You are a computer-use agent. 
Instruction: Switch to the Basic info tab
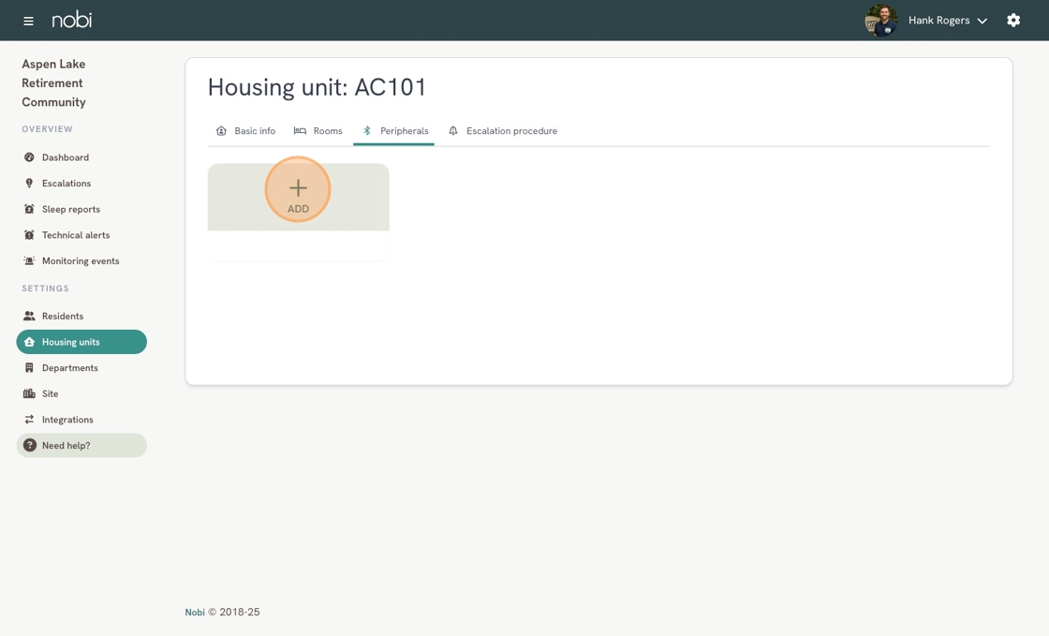click(x=246, y=131)
